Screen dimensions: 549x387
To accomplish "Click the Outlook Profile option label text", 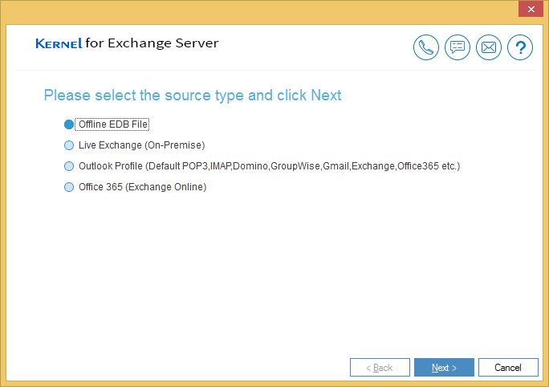I will click(269, 166).
